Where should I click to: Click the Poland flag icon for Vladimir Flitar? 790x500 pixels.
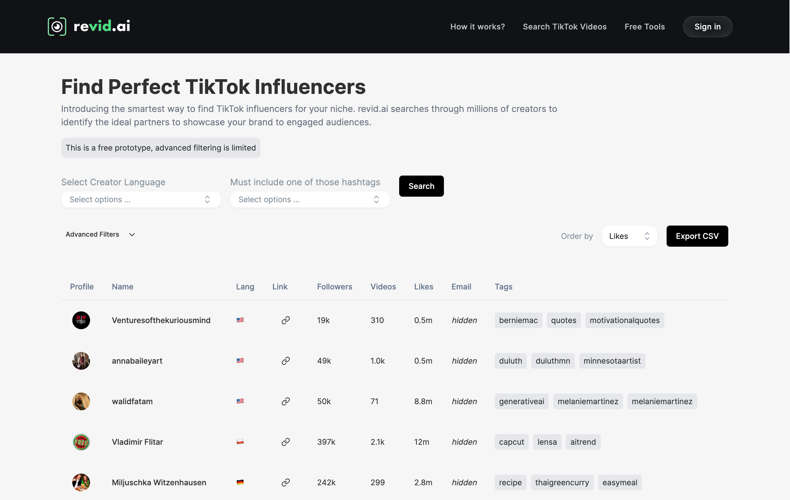point(240,442)
